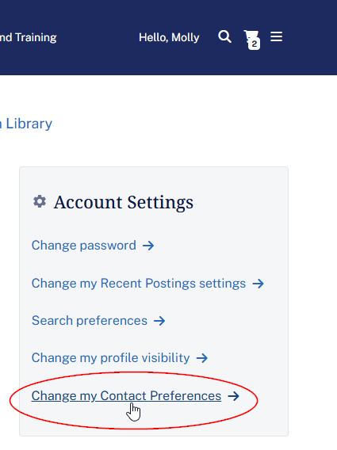The image size is (337, 450).
Task: Click the Account Settings heading
Action: 124,202
